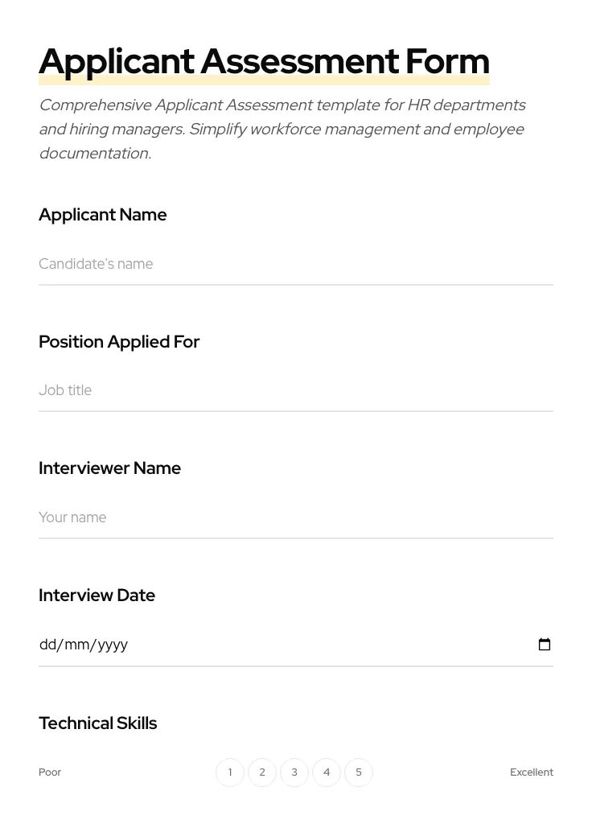This screenshot has width=592, height=824.
Task: Click the Poor rating scale label
Action: (x=50, y=772)
